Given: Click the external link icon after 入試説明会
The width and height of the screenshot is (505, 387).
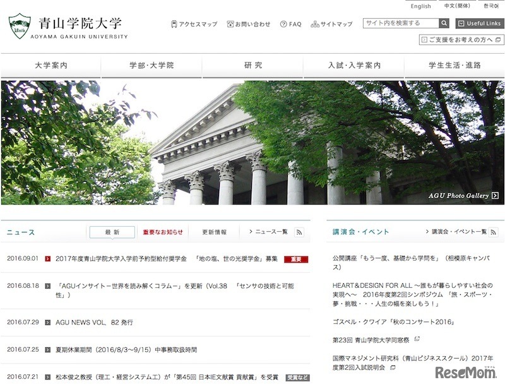Looking at the screenshot, I should click(x=392, y=367).
